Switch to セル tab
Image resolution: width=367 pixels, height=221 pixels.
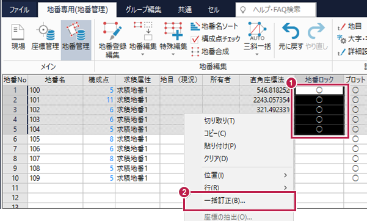point(214,10)
